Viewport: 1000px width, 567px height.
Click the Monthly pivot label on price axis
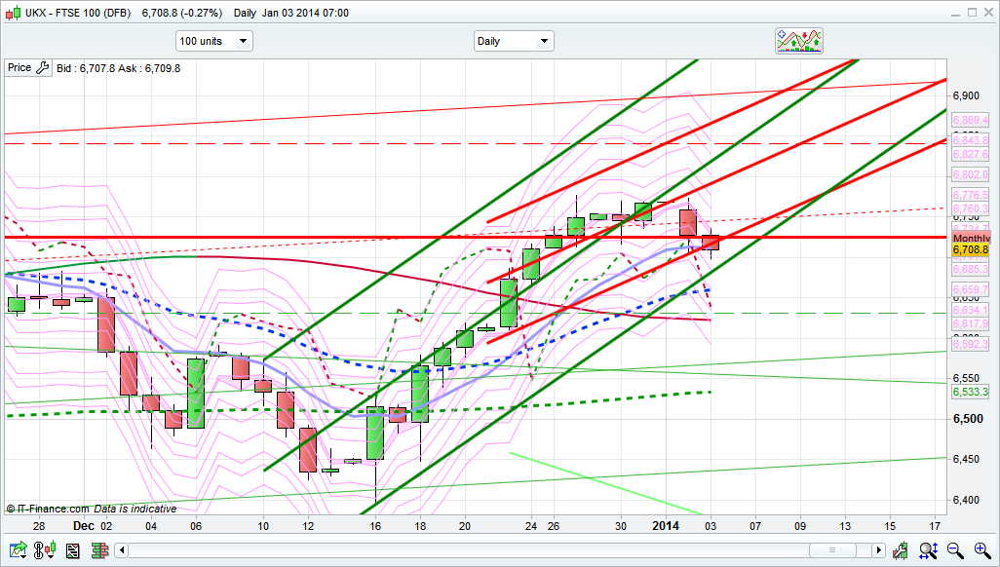tap(971, 239)
